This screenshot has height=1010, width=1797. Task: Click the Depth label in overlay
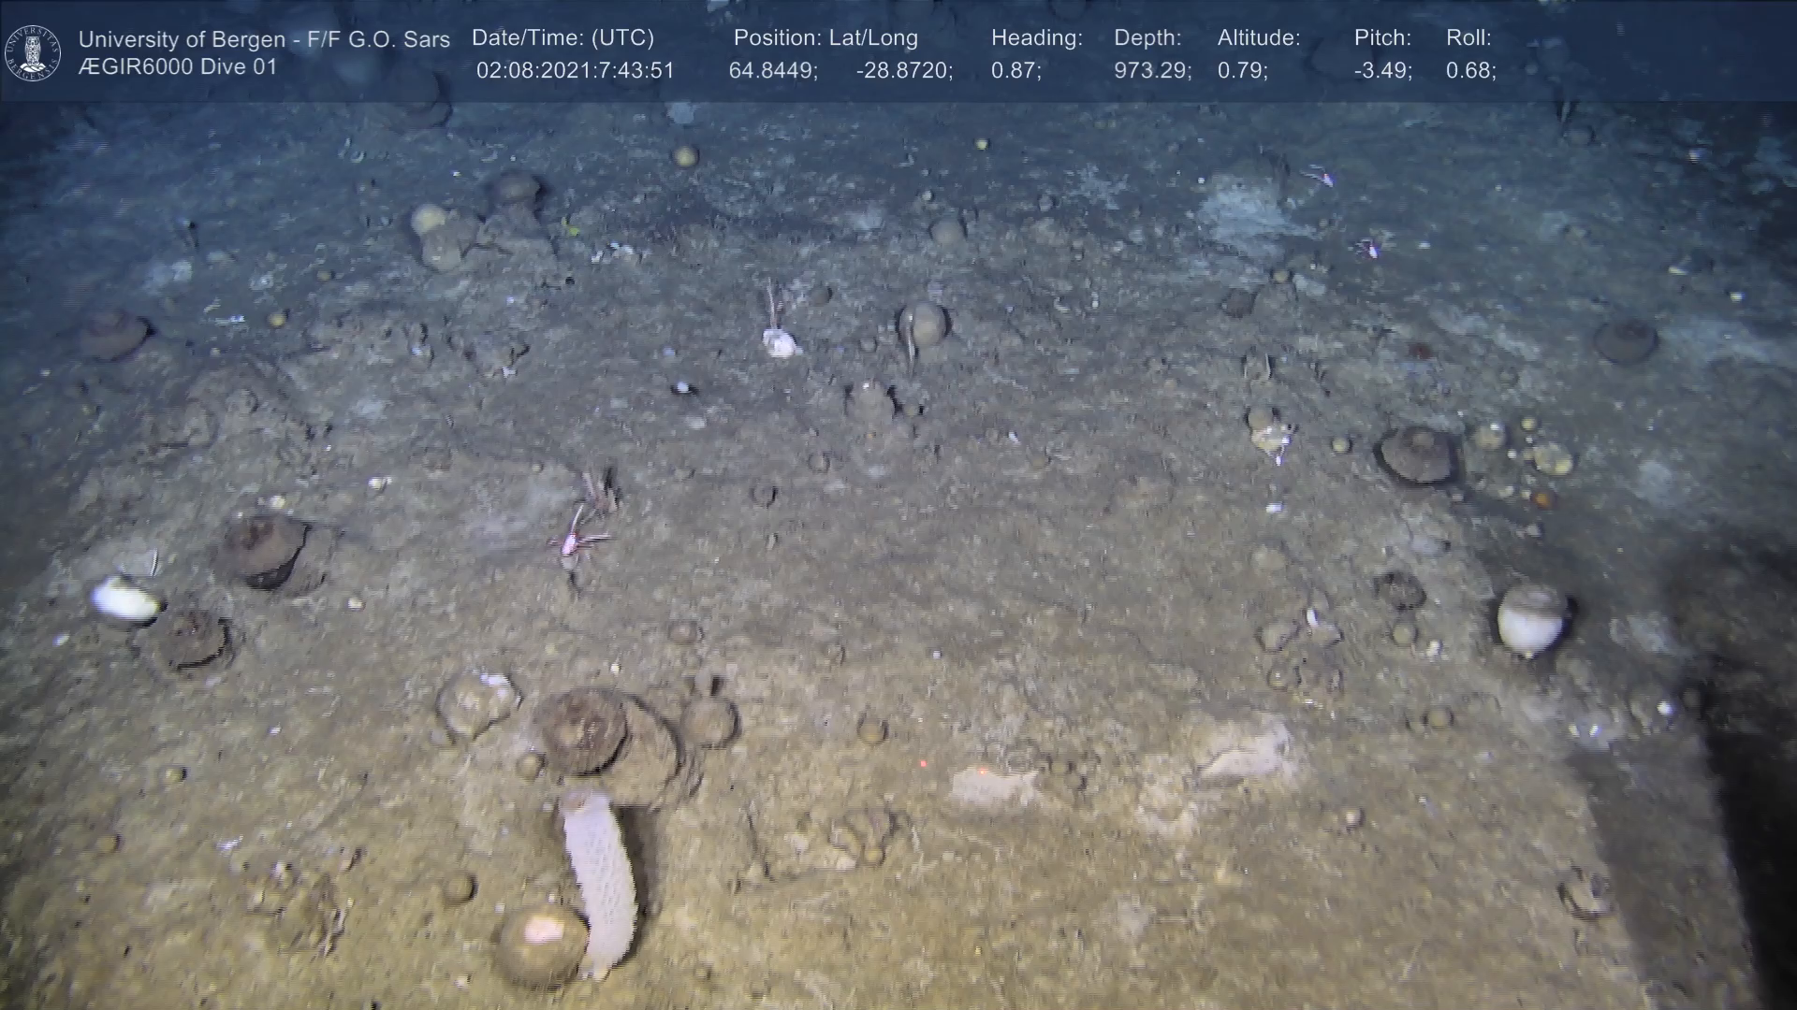[1147, 38]
